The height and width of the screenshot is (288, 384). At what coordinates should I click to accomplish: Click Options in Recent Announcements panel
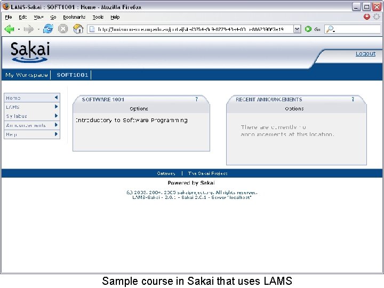(x=294, y=108)
